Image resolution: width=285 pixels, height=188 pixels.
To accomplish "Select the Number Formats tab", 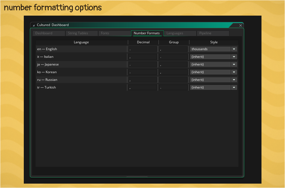I will pyautogui.click(x=147, y=33).
